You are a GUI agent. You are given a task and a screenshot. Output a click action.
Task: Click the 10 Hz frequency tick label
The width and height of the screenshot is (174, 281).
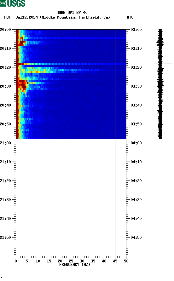pyautogui.click(x=38, y=261)
